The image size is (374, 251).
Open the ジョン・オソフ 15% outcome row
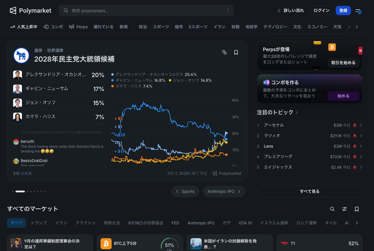click(x=59, y=103)
